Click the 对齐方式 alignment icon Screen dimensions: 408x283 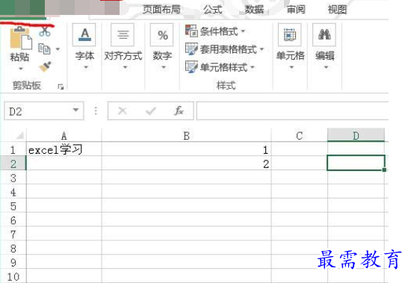(x=123, y=34)
